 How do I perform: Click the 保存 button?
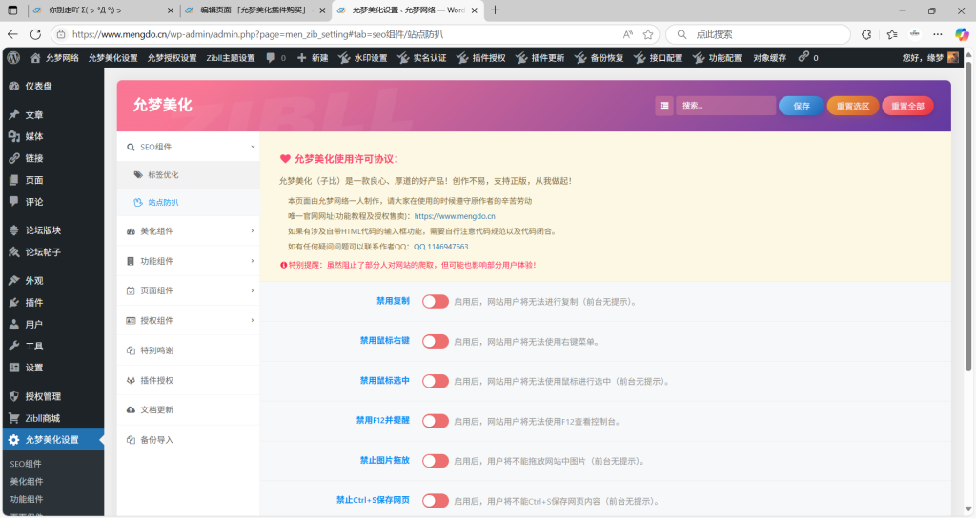tap(801, 106)
